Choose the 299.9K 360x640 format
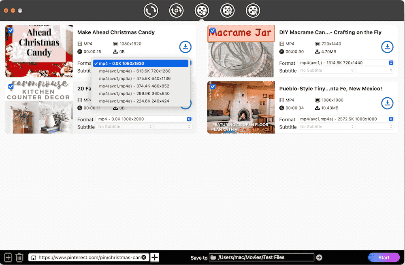Image resolution: width=405 pixels, height=265 pixels. (x=141, y=93)
